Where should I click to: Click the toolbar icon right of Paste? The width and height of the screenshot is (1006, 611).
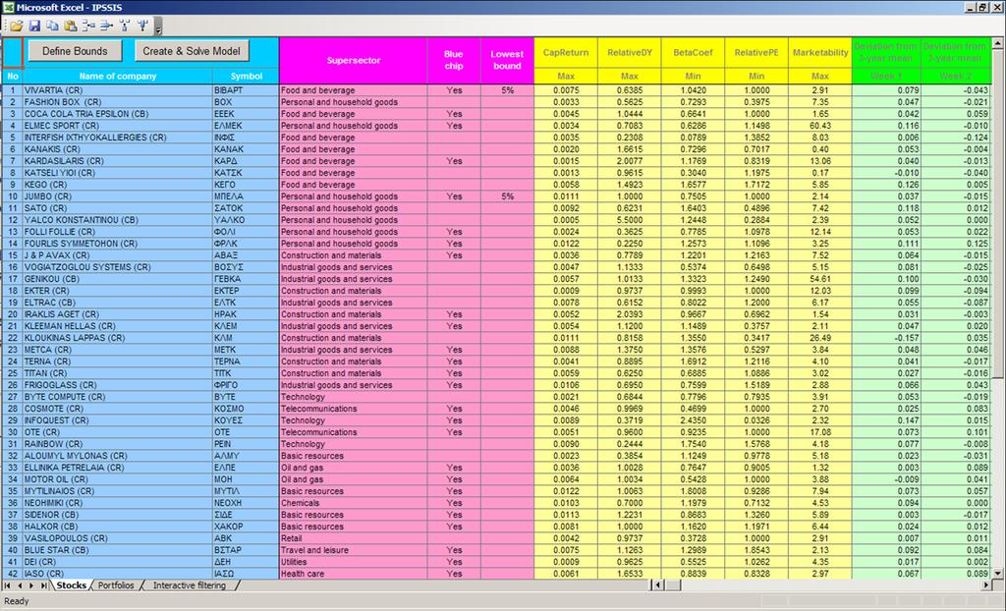click(88, 26)
